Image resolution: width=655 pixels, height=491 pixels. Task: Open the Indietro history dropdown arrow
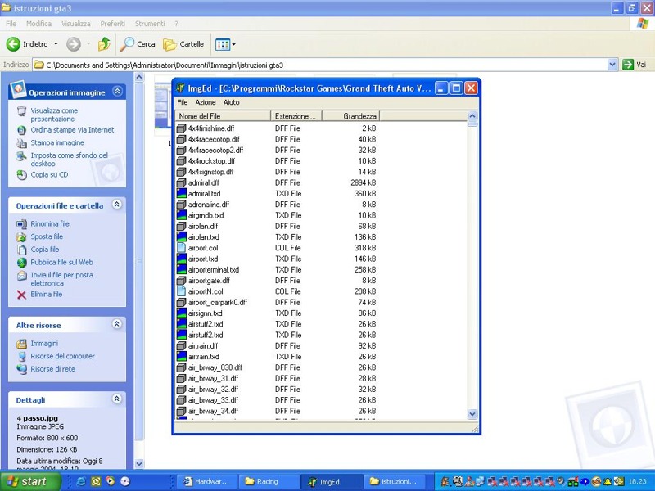[x=56, y=44]
